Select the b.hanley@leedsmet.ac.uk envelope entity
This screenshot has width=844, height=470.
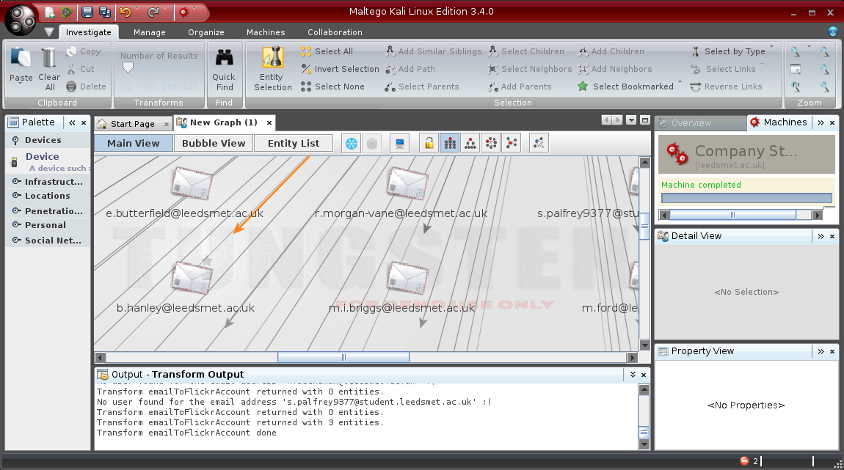[192, 277]
